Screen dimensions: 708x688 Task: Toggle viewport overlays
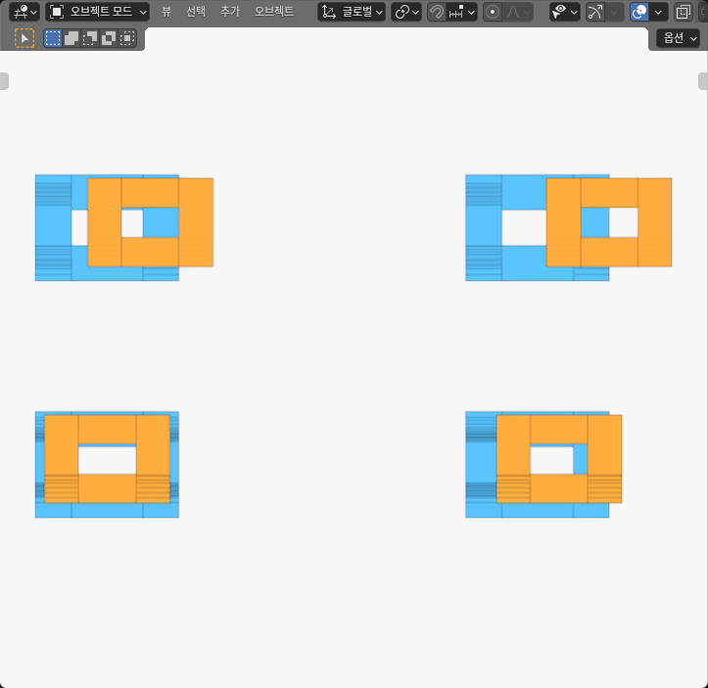[639, 12]
